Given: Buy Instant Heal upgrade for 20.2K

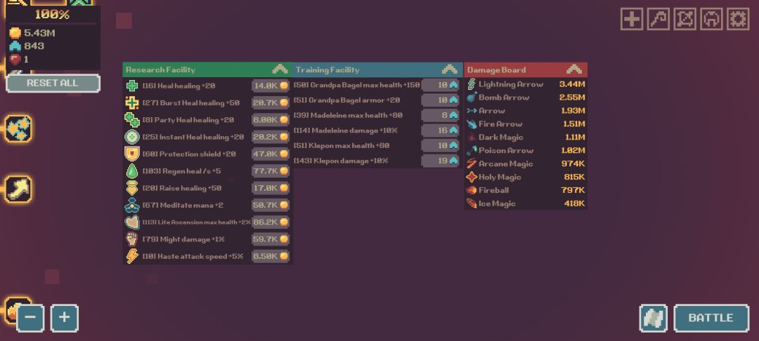Looking at the screenshot, I should point(270,138).
